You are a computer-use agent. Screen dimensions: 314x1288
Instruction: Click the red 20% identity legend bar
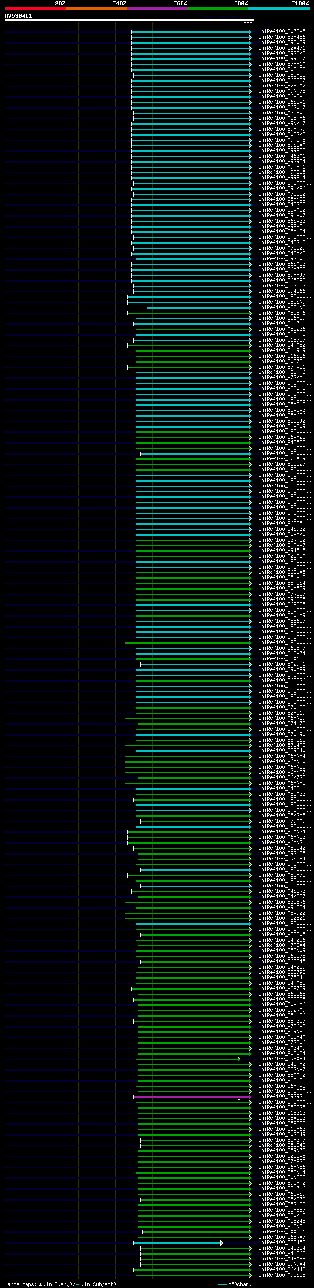click(35, 9)
